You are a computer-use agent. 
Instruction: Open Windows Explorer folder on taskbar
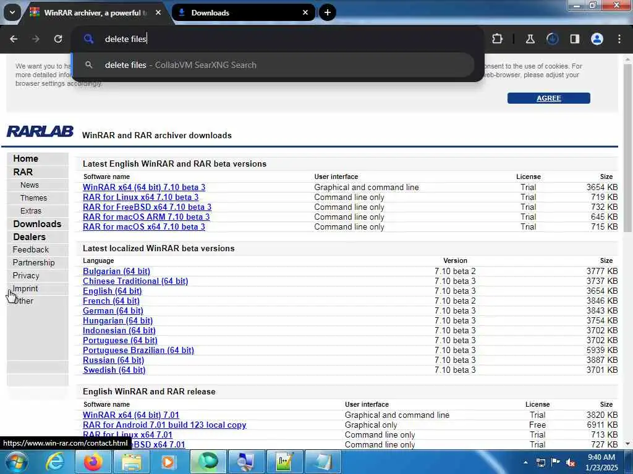pos(132,462)
